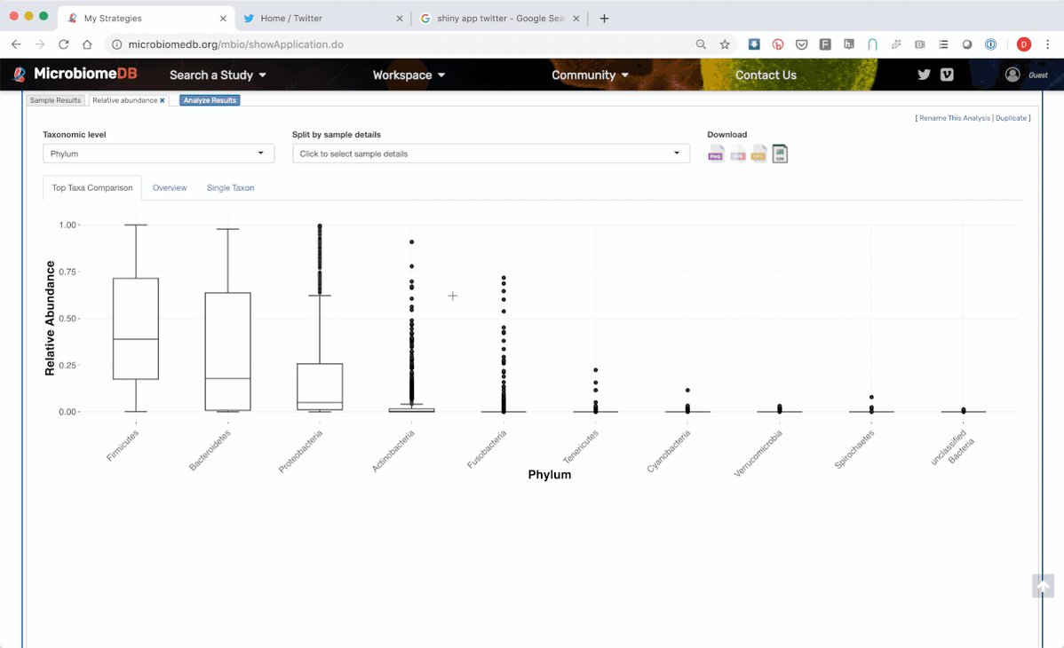This screenshot has width=1064, height=648.
Task: Download the data as CSV
Action: [x=780, y=154]
